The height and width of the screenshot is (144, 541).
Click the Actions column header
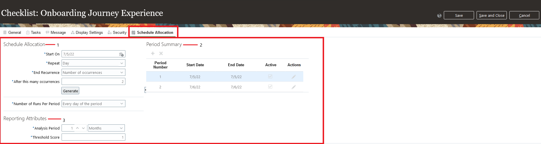click(294, 65)
